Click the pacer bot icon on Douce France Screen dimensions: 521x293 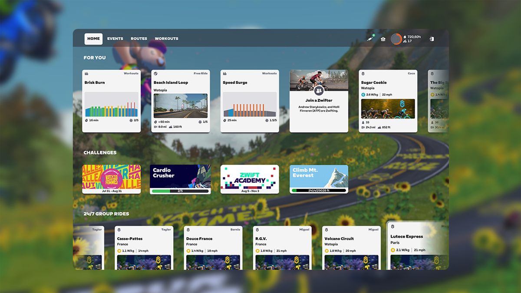click(188, 230)
